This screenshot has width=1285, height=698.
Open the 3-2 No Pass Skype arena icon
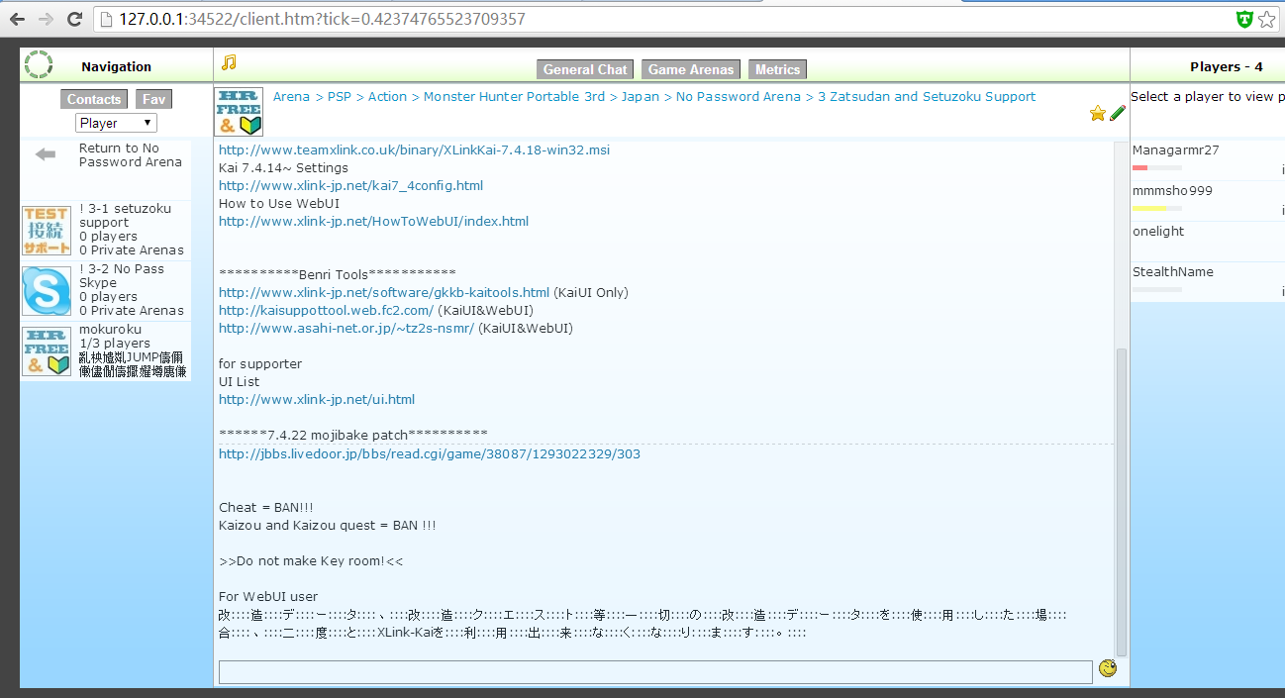point(47,290)
